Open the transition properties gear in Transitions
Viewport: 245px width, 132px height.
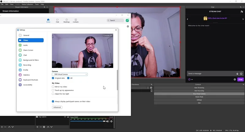151,88
